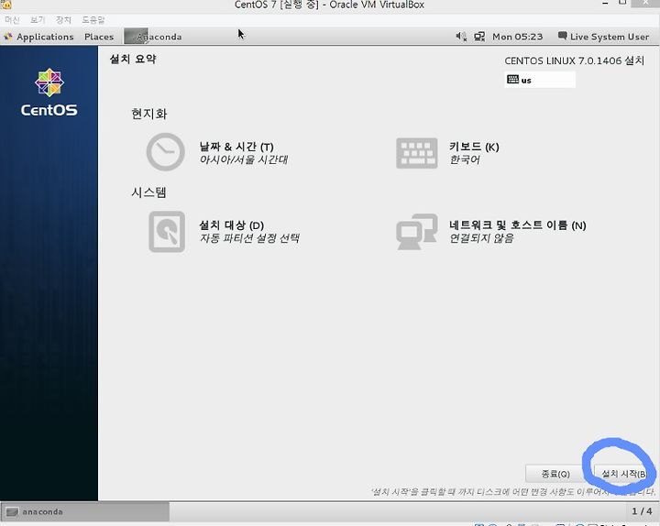Viewport: 660px width, 526px height.
Task: Click the 한국어 keyboard status text
Action: pos(464,159)
